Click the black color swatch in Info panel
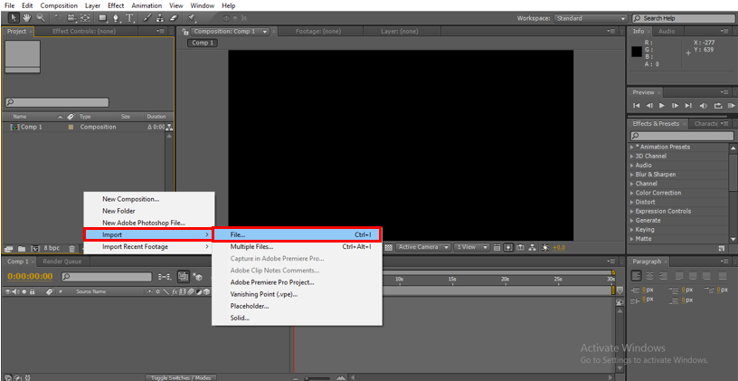The width and height of the screenshot is (738, 381). [x=637, y=52]
